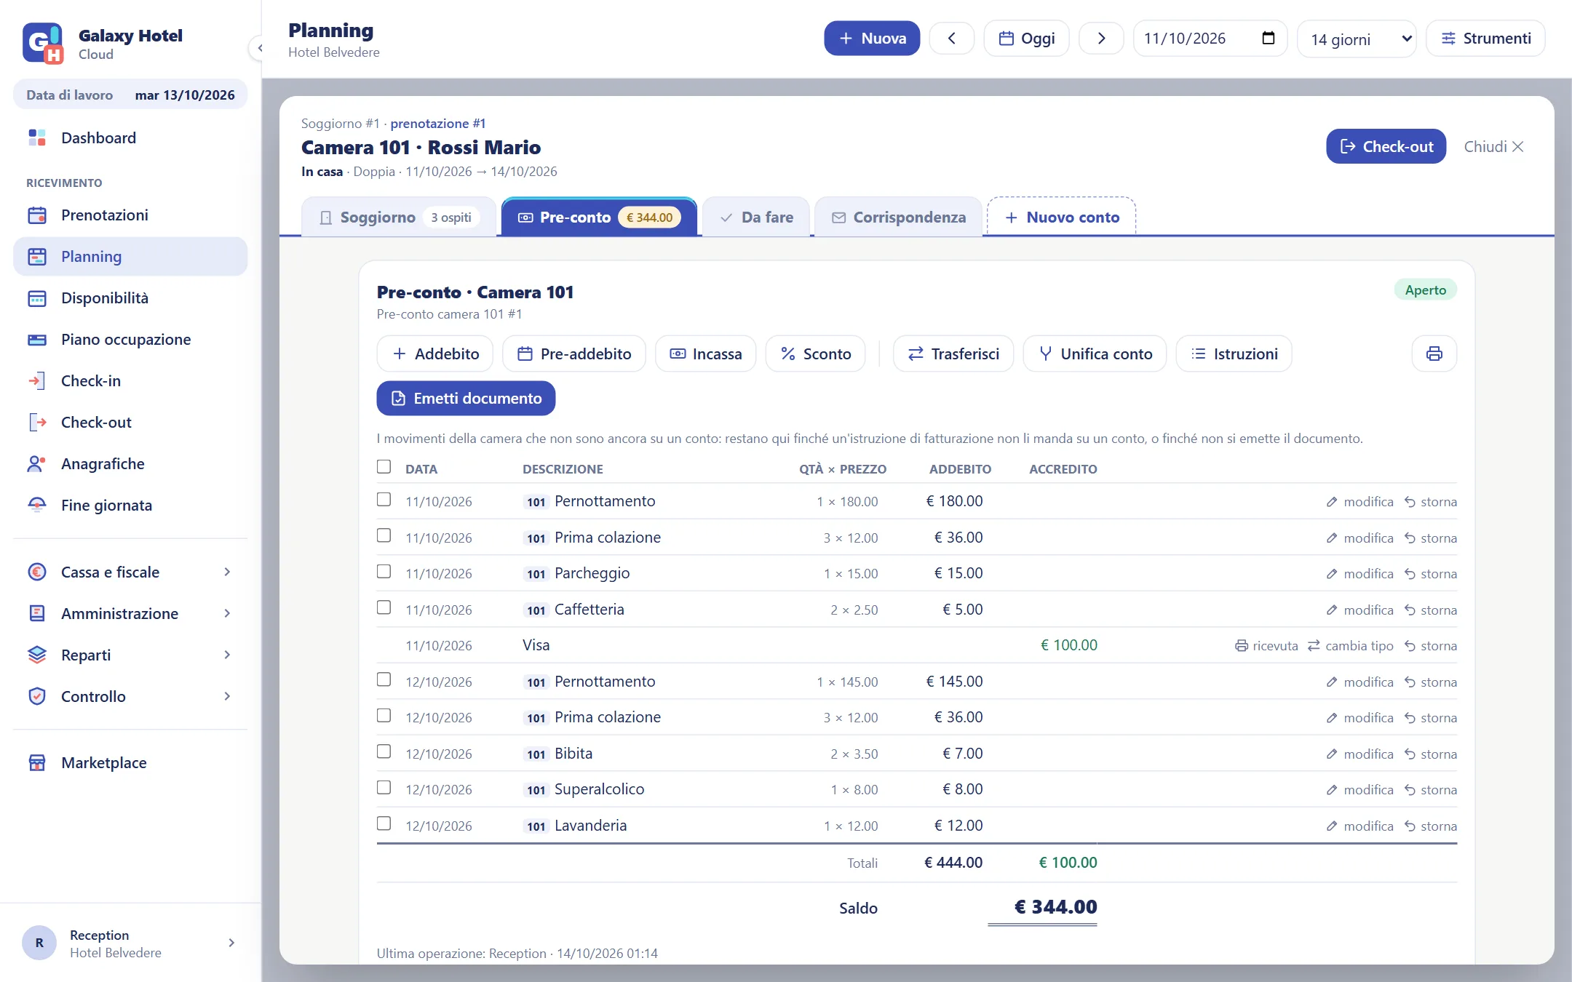The image size is (1572, 982).
Task: Open the Corrispondenza tab
Action: coord(898,217)
